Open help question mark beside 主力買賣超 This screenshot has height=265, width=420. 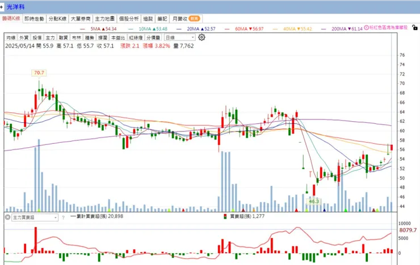63,217
